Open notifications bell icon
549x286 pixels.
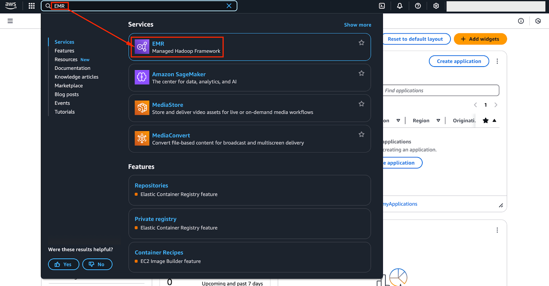[400, 6]
